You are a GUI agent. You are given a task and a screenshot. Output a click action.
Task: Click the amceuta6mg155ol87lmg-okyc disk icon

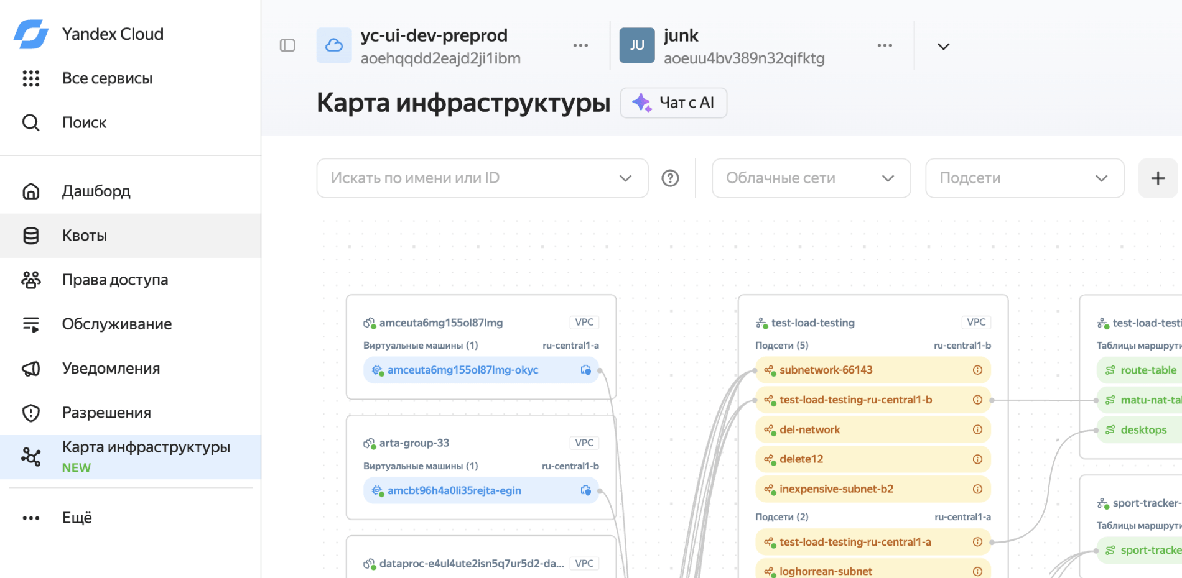click(x=585, y=370)
